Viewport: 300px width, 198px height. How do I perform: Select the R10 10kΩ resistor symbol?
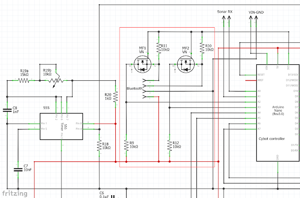202,48
